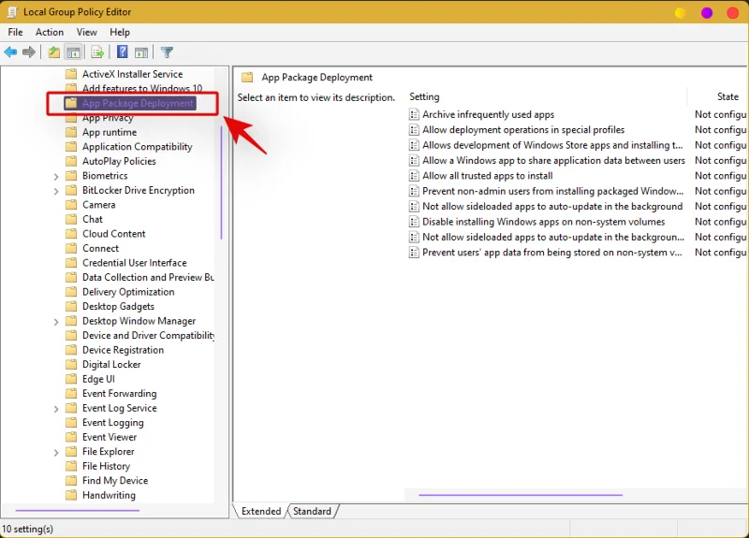Expand the File Explorer tree node
Screen dimensions: 749x538
[x=56, y=452]
